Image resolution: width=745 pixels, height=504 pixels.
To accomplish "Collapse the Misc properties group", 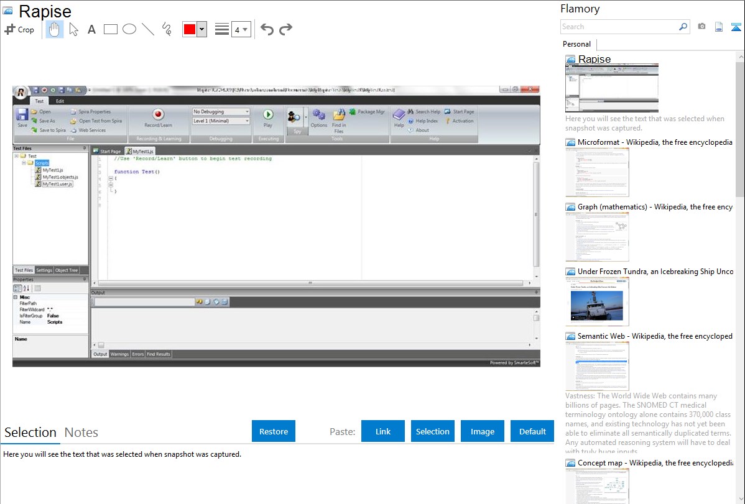I will coord(16,297).
